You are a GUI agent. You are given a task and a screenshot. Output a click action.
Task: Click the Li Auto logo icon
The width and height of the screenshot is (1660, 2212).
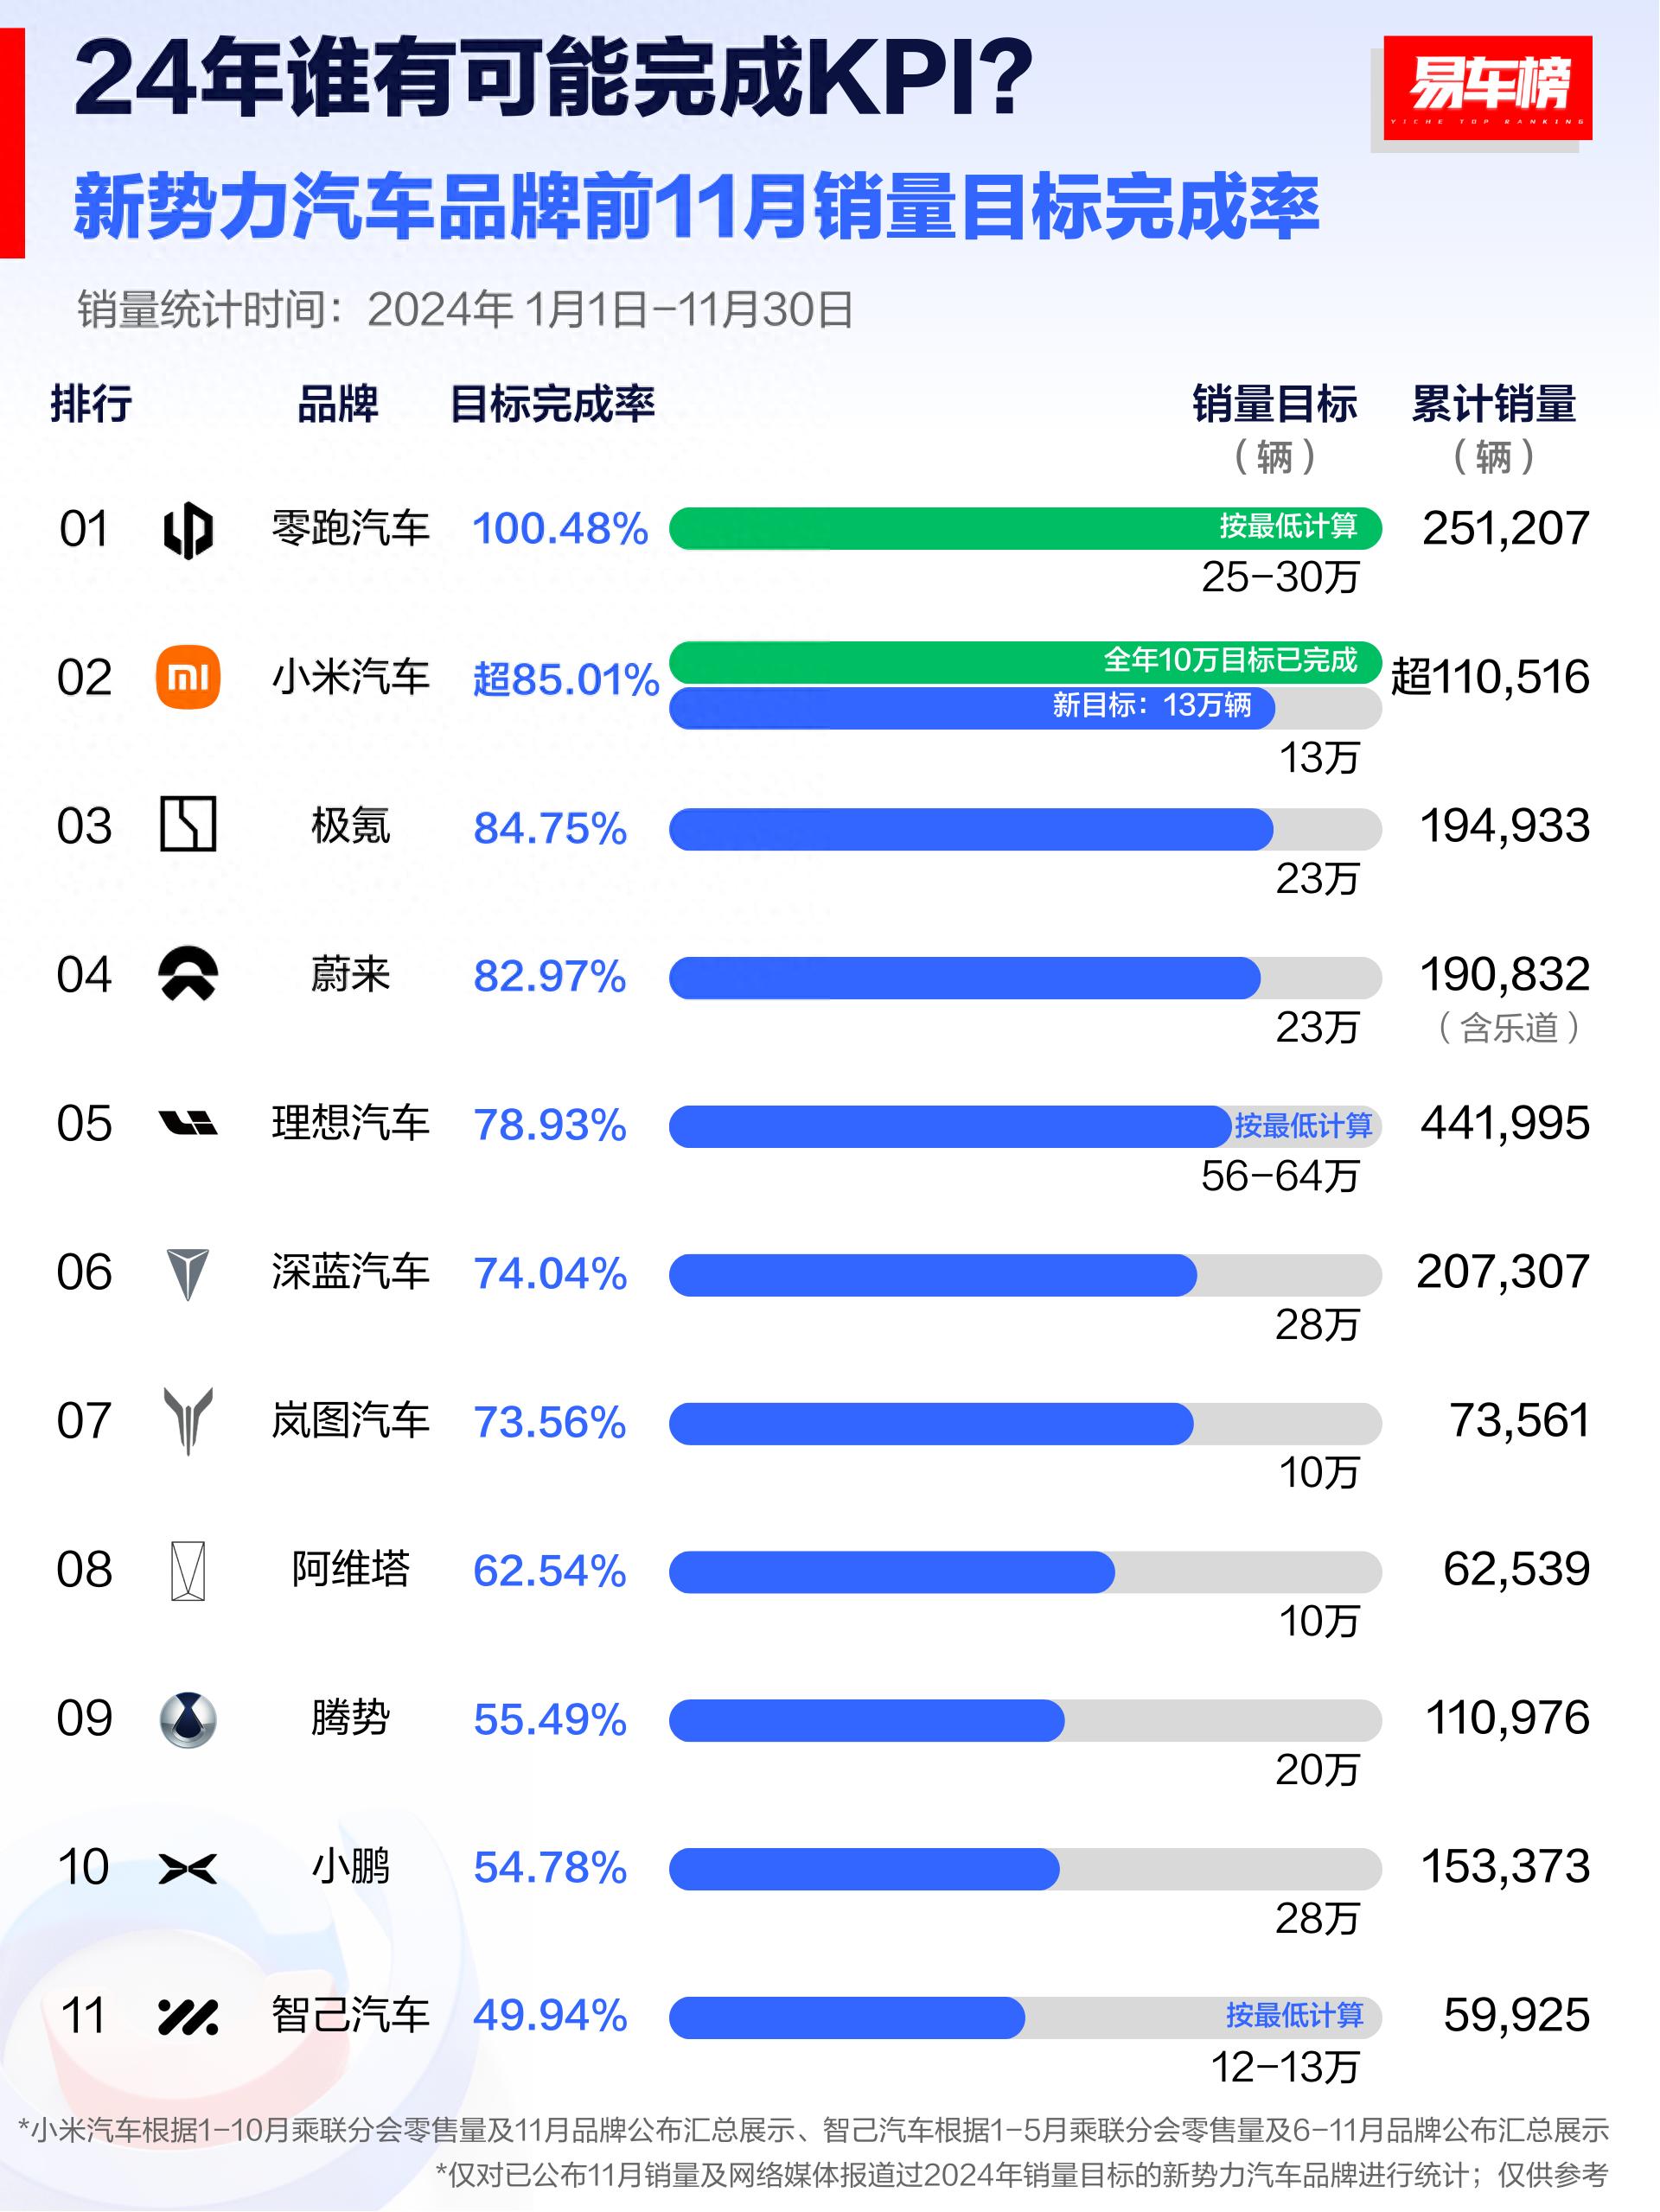(188, 1124)
